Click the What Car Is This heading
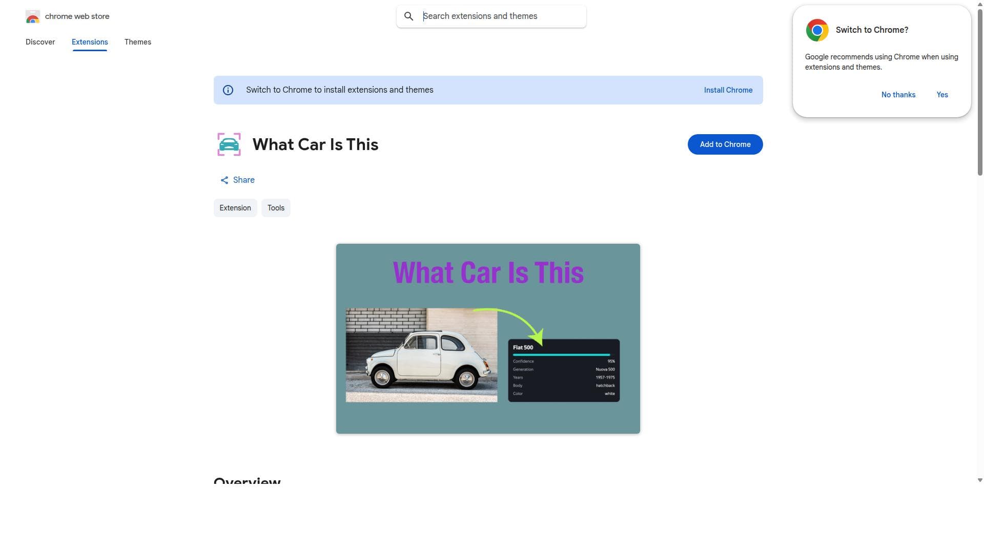The image size is (984, 553). click(x=315, y=145)
